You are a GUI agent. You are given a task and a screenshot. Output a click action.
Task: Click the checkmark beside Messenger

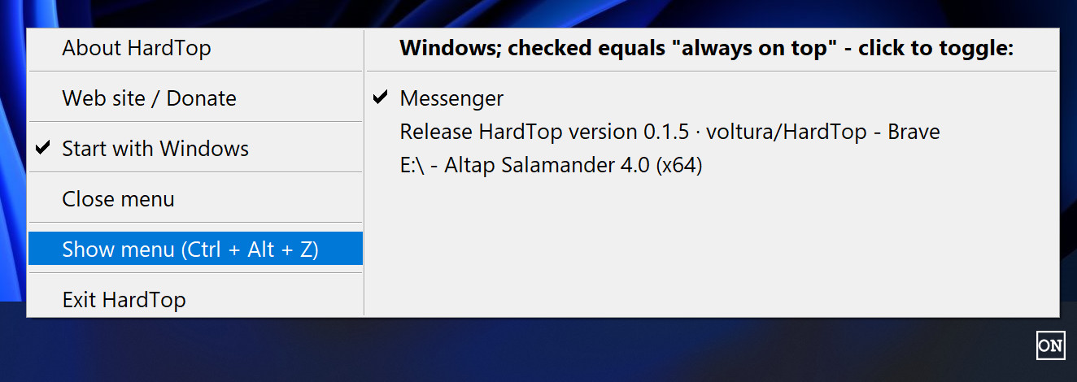tap(380, 98)
